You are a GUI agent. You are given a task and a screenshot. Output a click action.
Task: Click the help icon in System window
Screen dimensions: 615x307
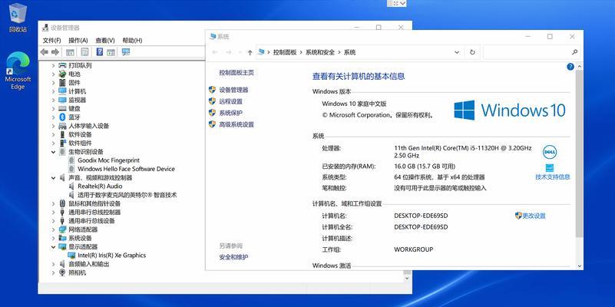tap(570, 67)
